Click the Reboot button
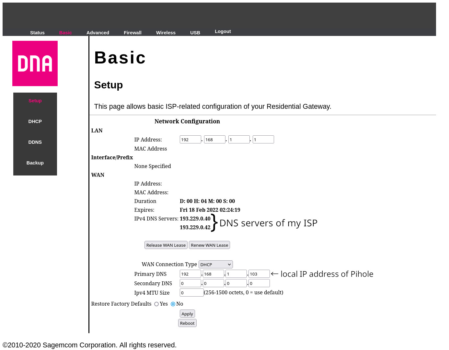The image size is (449, 350). (x=187, y=323)
